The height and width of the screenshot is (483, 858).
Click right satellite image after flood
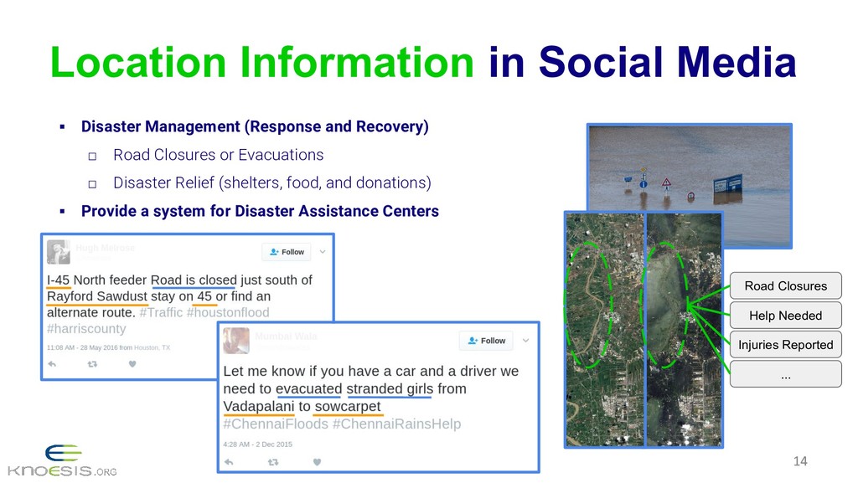(x=684, y=330)
